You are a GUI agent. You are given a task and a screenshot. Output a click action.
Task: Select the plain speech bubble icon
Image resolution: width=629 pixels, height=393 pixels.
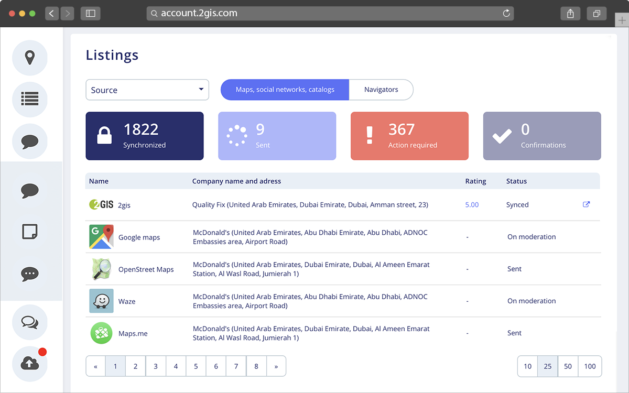tap(30, 190)
